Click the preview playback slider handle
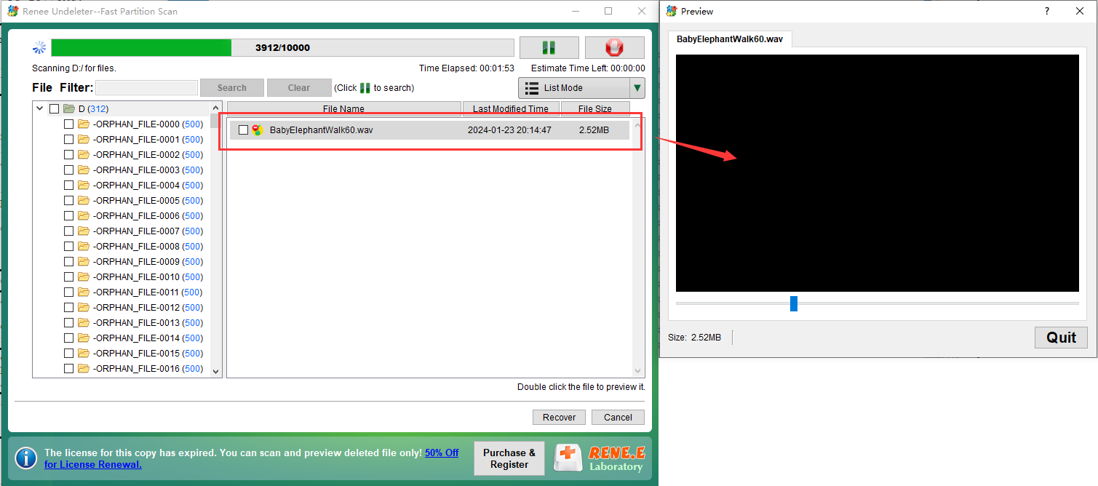 click(x=794, y=303)
